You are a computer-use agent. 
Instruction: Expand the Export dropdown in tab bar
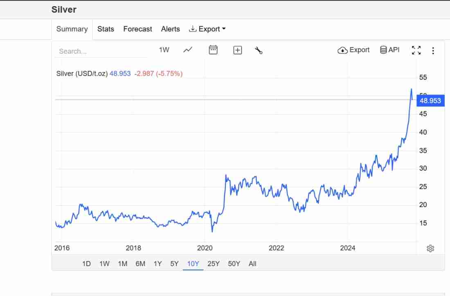pyautogui.click(x=207, y=29)
